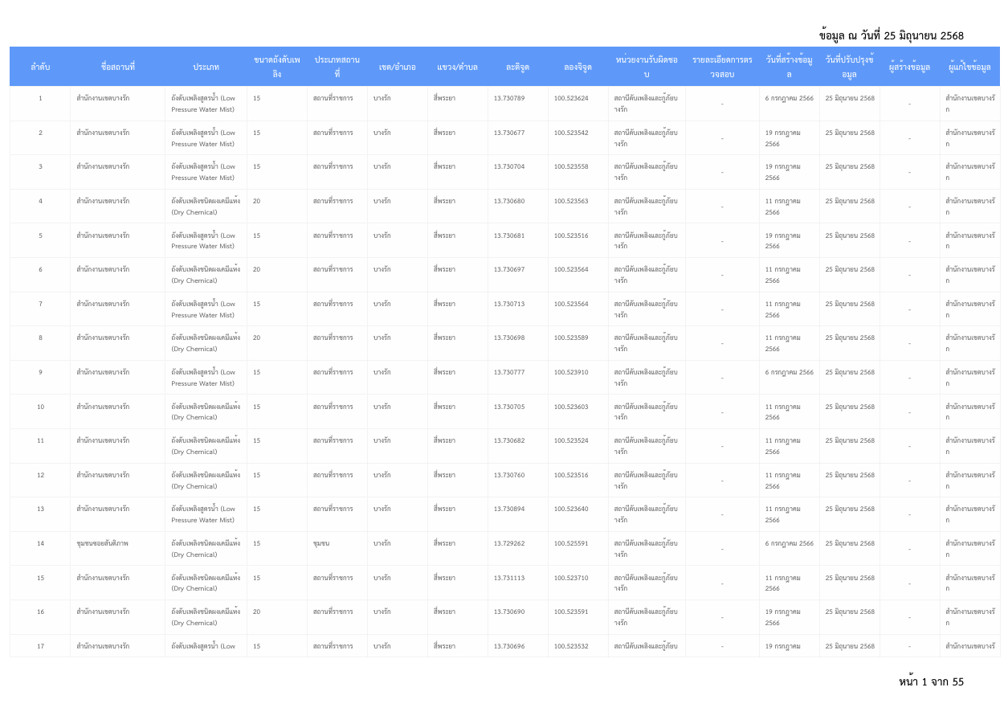The image size is (1008, 716).
Task: Select the ผู้แก้ไขข้อมูล column header
Action: (970, 67)
